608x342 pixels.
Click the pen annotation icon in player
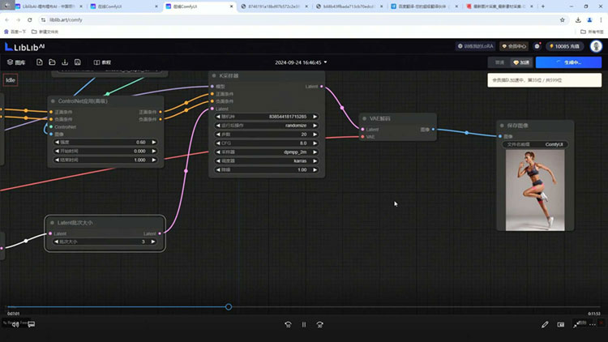(545, 324)
